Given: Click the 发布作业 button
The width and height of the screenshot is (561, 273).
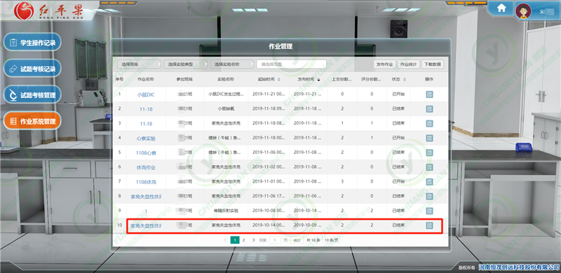Looking at the screenshot, I should point(384,64).
